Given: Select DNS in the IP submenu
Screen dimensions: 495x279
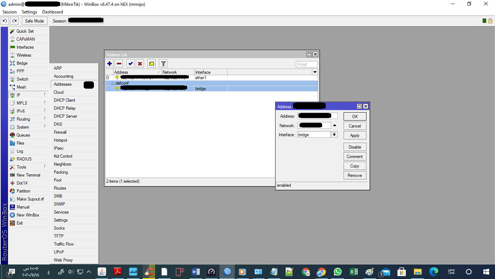Looking at the screenshot, I should (x=74, y=124).
